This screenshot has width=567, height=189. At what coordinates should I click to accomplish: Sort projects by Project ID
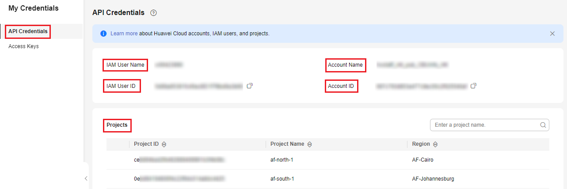[x=164, y=144]
